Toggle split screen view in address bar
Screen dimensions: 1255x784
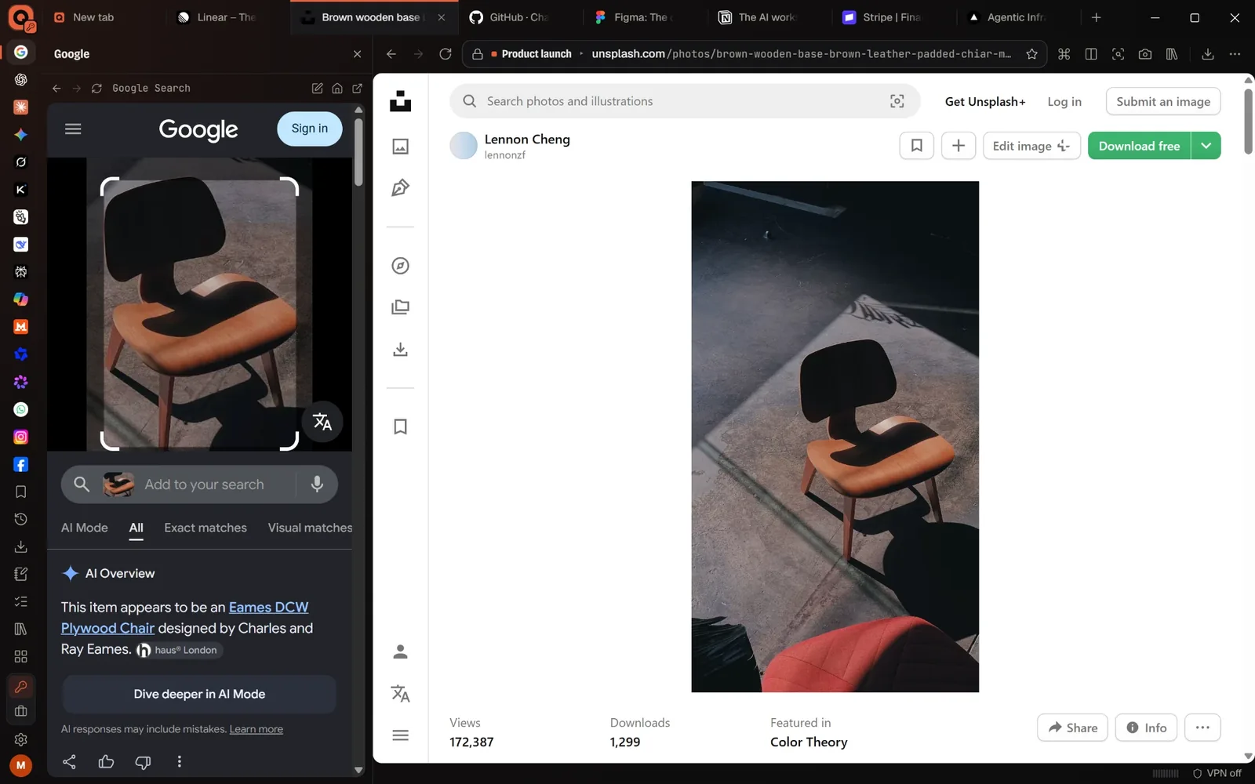click(x=1090, y=53)
